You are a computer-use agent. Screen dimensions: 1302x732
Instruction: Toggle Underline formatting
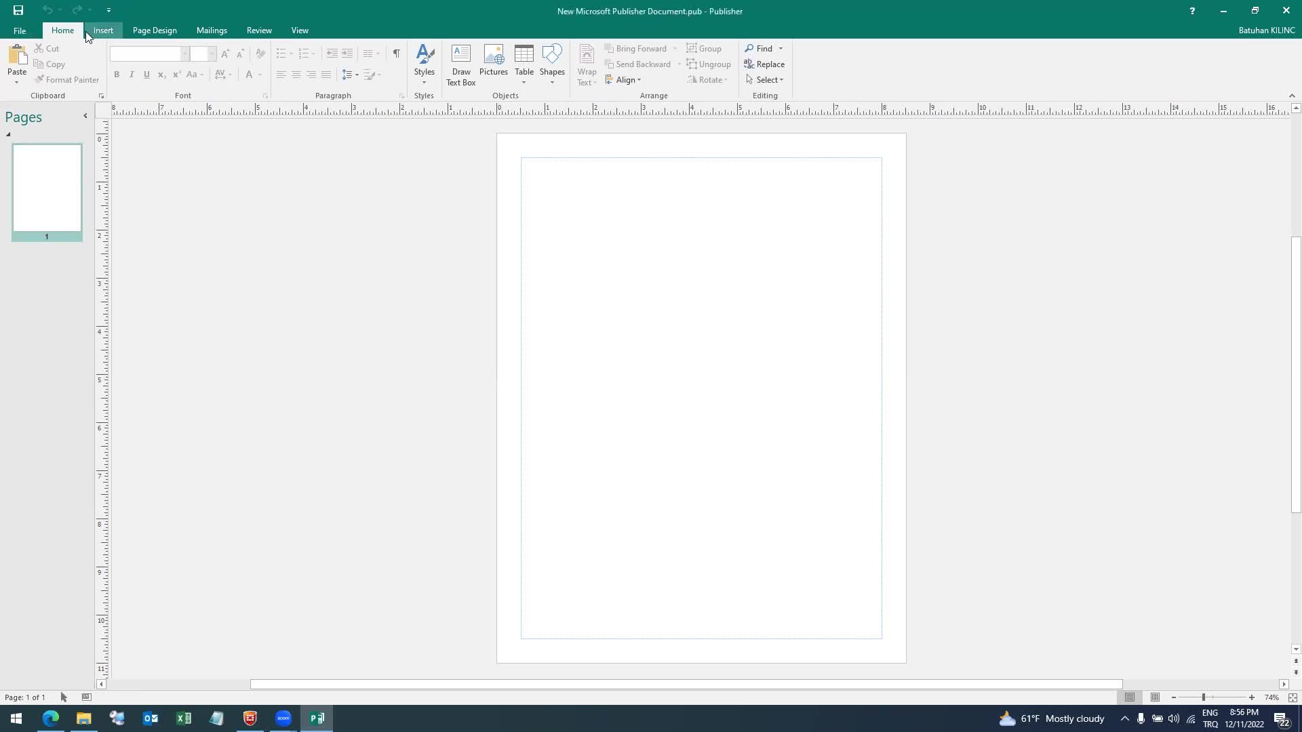(146, 75)
